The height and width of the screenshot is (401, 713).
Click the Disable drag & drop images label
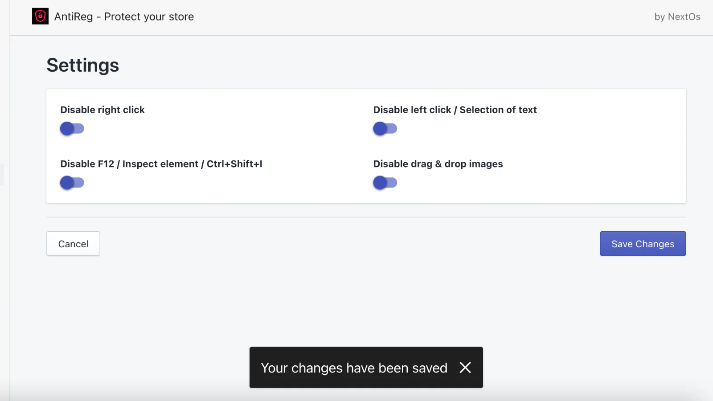pyautogui.click(x=438, y=164)
